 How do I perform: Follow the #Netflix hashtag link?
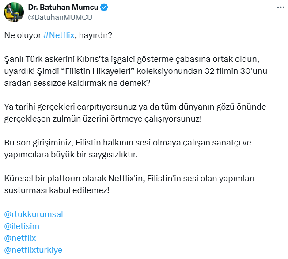pos(59,35)
